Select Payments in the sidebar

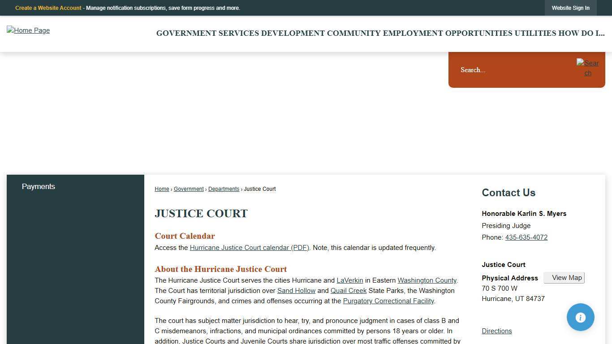[38, 186]
